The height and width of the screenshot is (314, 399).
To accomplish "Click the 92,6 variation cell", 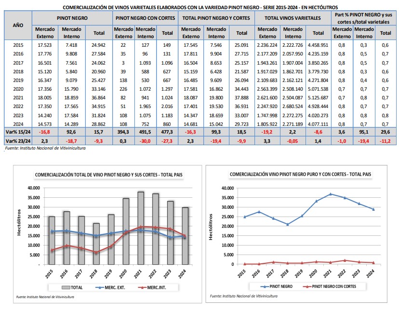I will (71, 132).
